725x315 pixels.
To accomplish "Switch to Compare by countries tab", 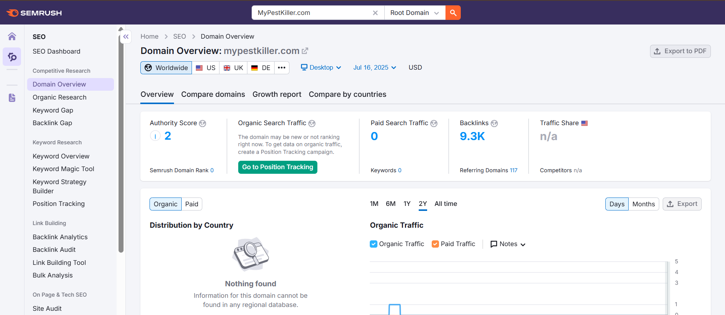I will pyautogui.click(x=348, y=95).
